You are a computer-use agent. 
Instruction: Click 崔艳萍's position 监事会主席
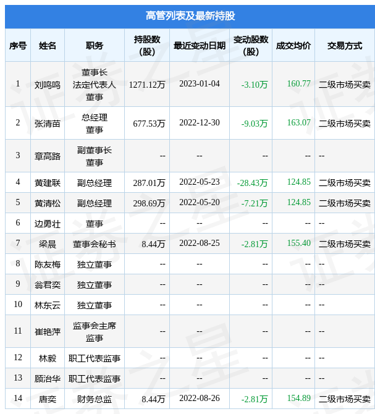point(94,326)
